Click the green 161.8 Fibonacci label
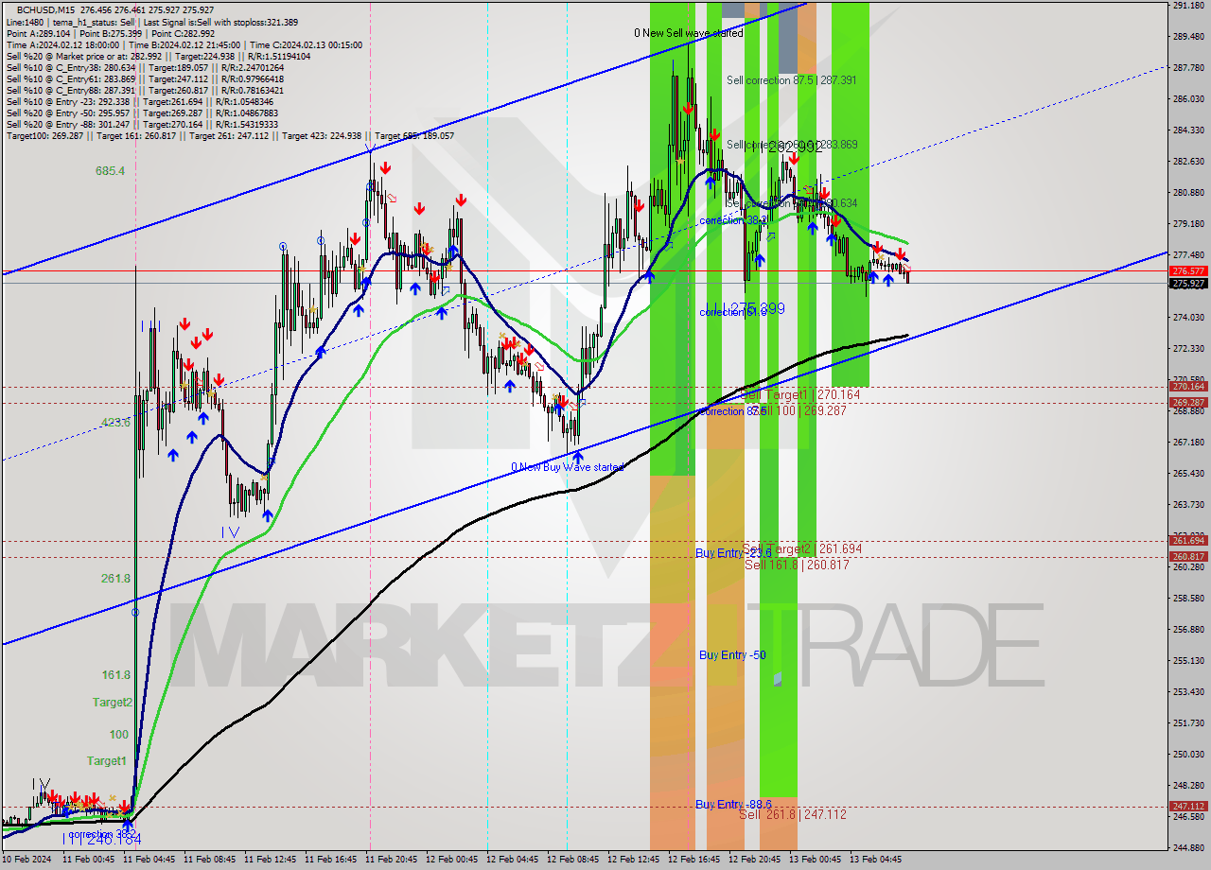Screen dimensions: 1211x870 pyautogui.click(x=115, y=675)
